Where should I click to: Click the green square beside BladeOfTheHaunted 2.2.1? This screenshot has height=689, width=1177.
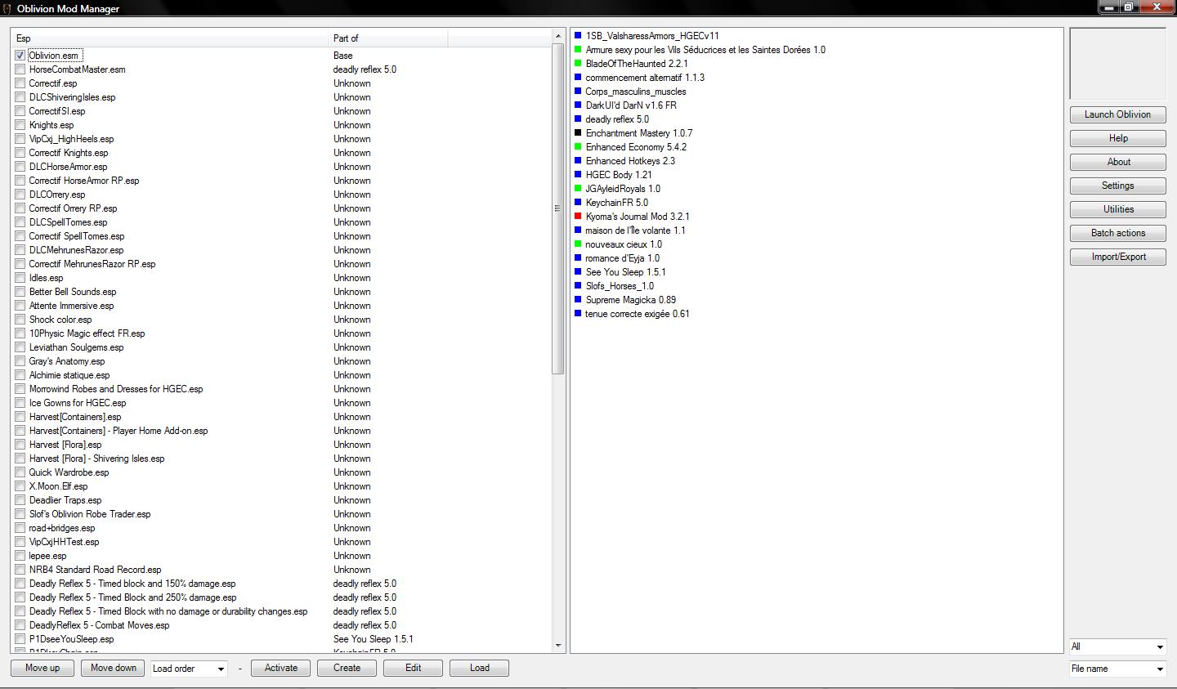pos(578,64)
